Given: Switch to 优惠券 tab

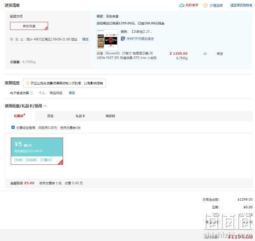Looking at the screenshot, I should coord(20,116).
